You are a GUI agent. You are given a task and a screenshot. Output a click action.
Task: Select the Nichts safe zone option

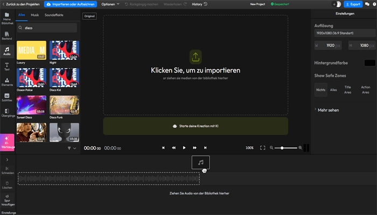click(x=321, y=90)
